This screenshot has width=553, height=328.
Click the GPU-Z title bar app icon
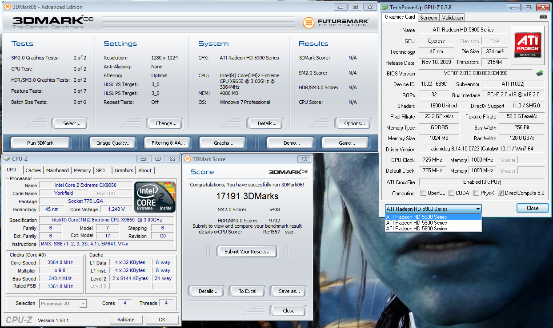click(384, 7)
